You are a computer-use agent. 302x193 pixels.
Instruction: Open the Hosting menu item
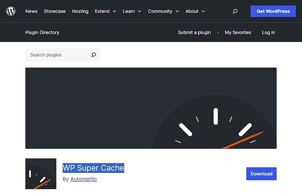coord(80,11)
